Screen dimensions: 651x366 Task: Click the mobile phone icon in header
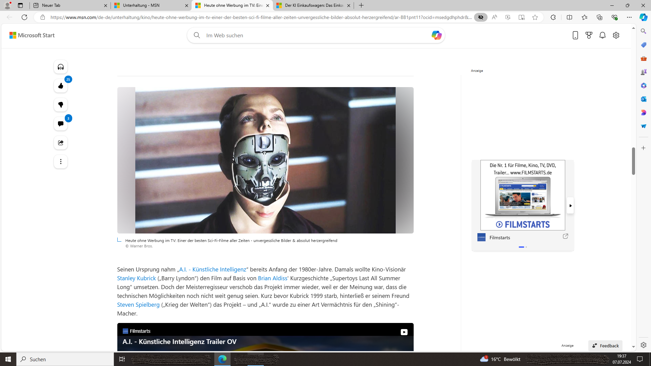(575, 35)
